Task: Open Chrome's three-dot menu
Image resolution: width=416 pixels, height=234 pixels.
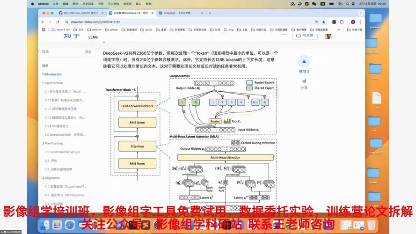Action: tap(361, 22)
